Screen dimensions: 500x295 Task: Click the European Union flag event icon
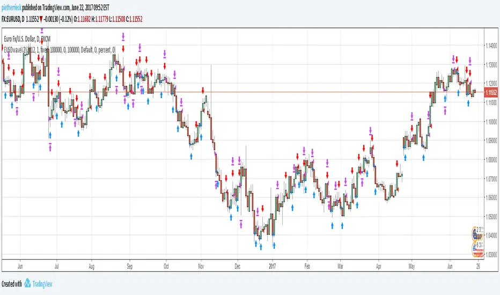(x=477, y=234)
